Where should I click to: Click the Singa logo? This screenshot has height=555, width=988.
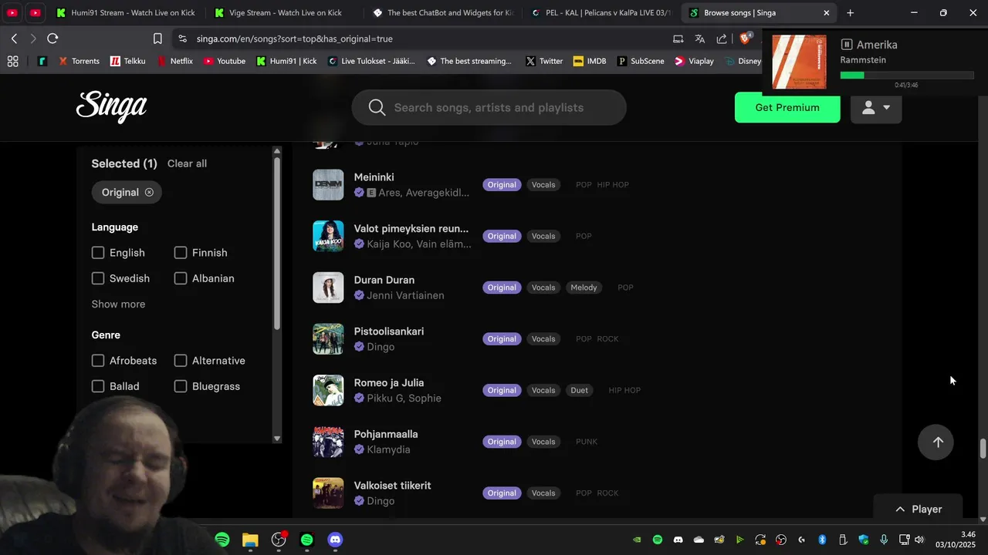pos(111,107)
